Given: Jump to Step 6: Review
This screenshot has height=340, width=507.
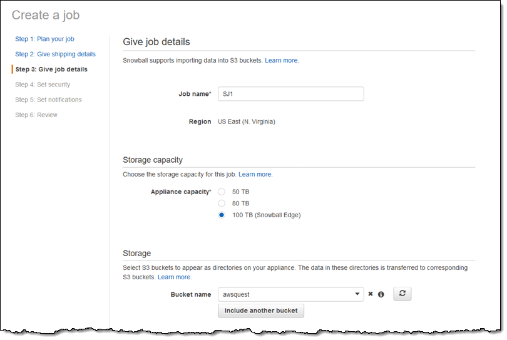Looking at the screenshot, I should click(36, 115).
